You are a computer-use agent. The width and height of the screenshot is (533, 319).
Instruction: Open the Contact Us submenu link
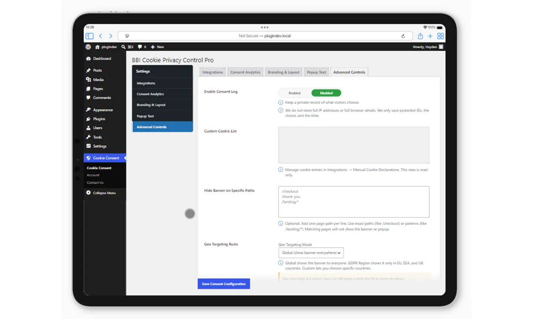point(95,183)
